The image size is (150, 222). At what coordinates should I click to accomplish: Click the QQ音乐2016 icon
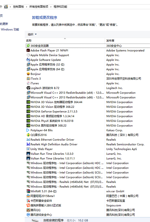[x=28, y=135]
